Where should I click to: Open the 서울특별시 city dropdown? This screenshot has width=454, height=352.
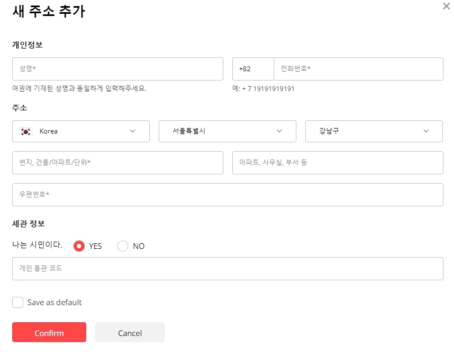[x=227, y=131]
